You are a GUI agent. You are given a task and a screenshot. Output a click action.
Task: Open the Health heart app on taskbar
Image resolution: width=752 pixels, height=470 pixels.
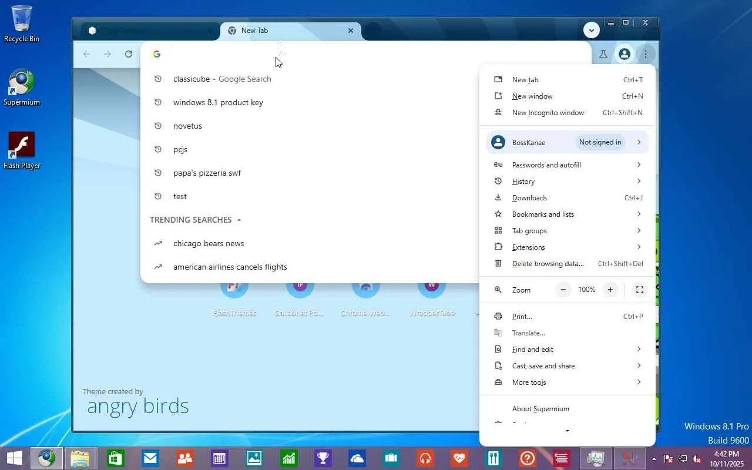tap(459, 458)
